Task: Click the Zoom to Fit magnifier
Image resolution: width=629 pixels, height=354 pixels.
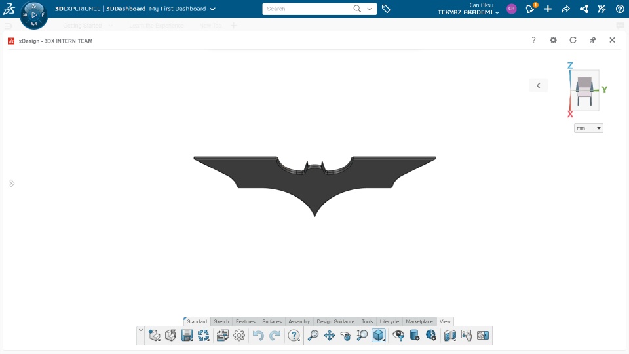Action: tap(313, 335)
